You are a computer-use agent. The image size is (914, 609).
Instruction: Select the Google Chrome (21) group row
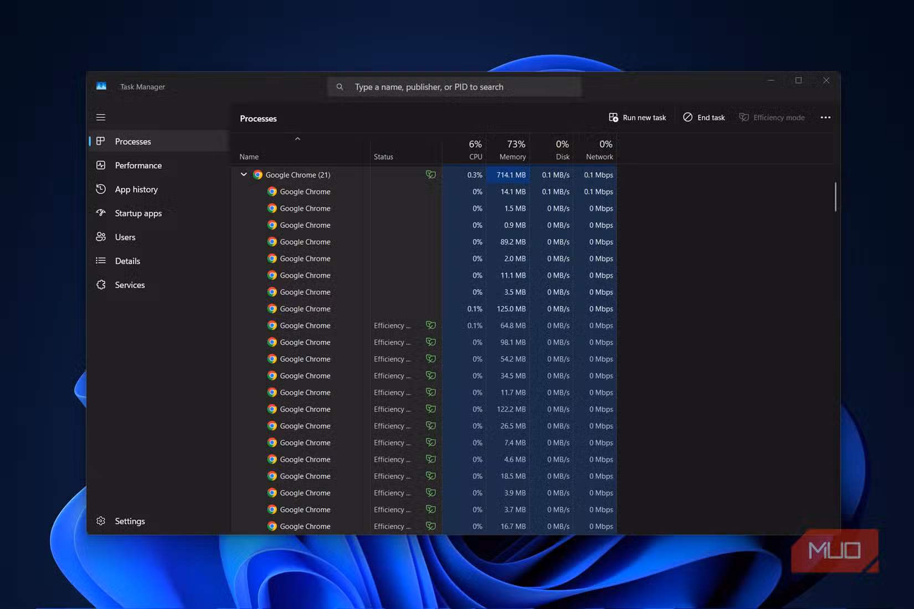(424, 174)
